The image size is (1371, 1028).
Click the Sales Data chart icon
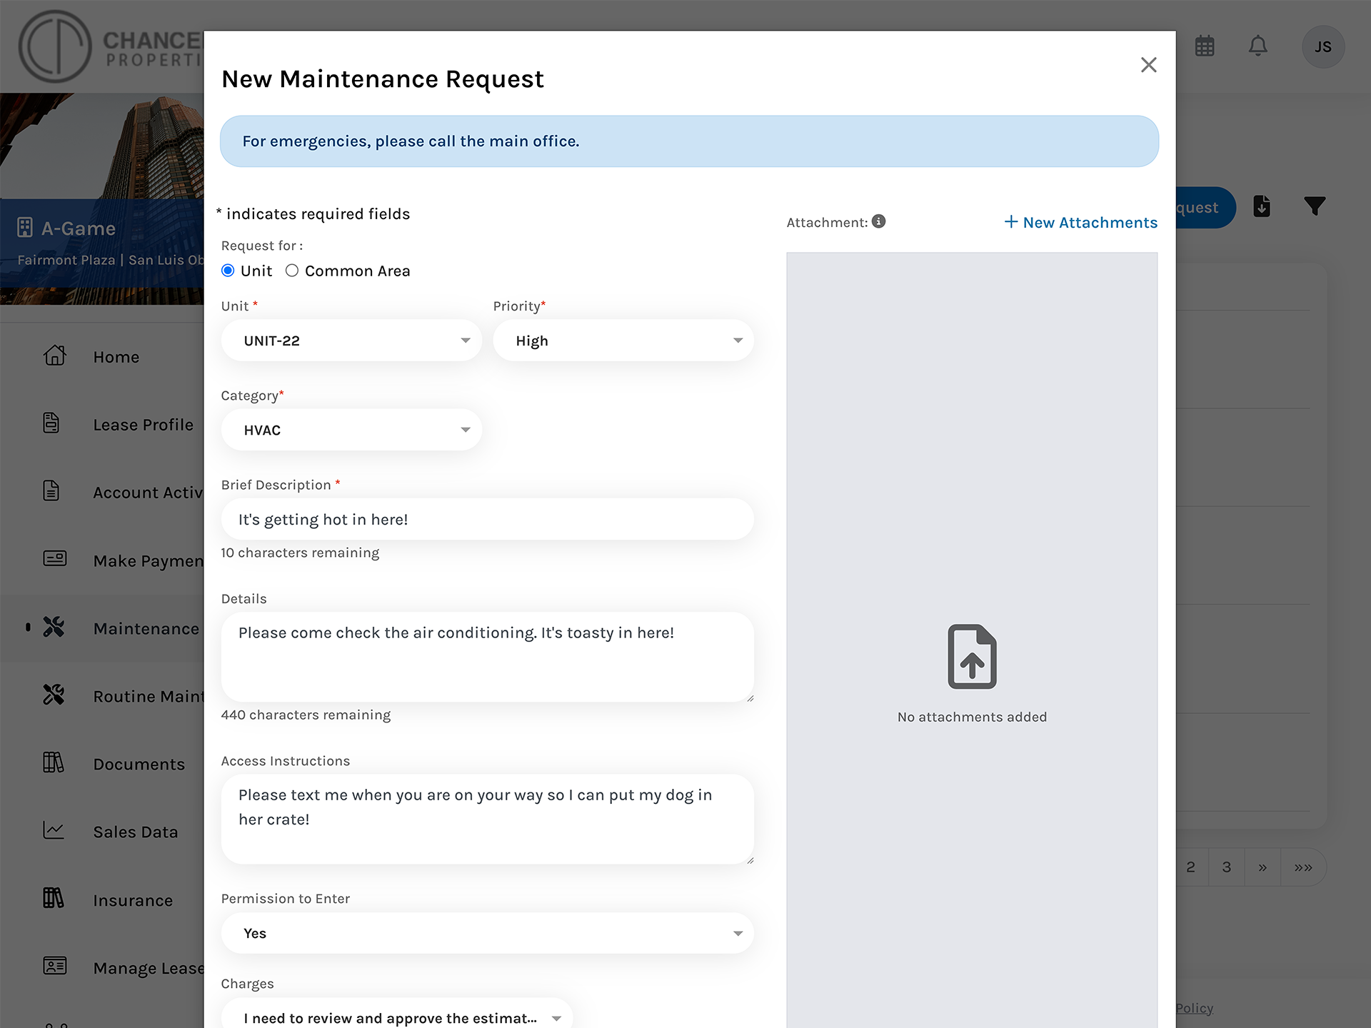(x=54, y=830)
